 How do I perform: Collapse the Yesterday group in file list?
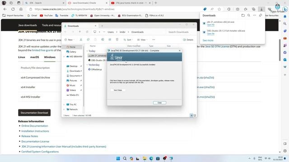coord(87,65)
